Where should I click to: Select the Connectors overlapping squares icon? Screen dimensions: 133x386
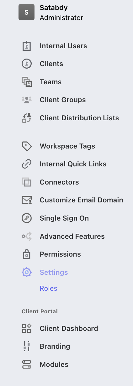click(27, 182)
